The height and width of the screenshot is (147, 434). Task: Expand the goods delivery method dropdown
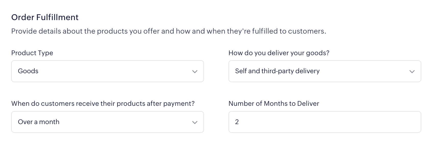click(325, 71)
